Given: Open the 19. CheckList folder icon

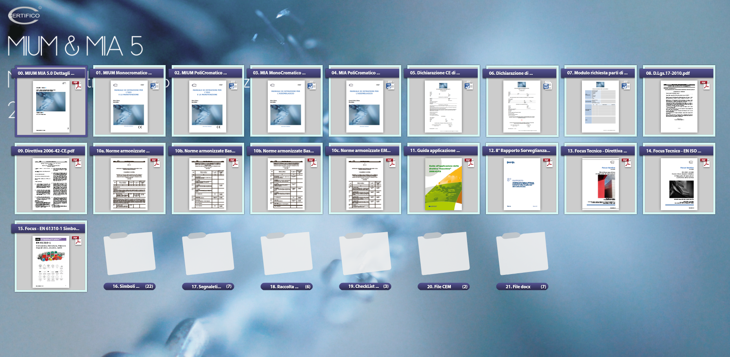Looking at the screenshot, I should 365,253.
